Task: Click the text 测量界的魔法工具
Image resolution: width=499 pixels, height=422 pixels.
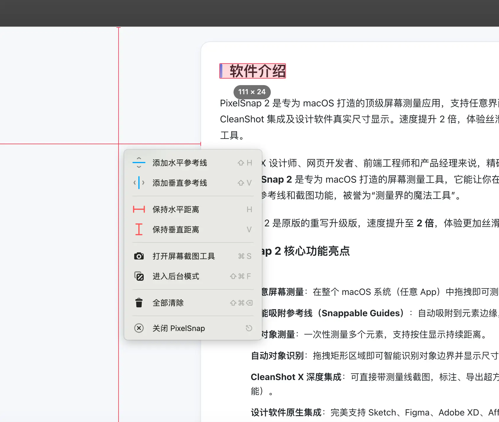Action: 413,195
